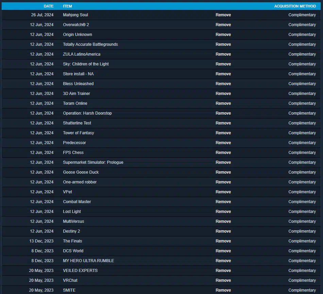
Task: Select the MultiVersus item name
Action: (x=73, y=221)
